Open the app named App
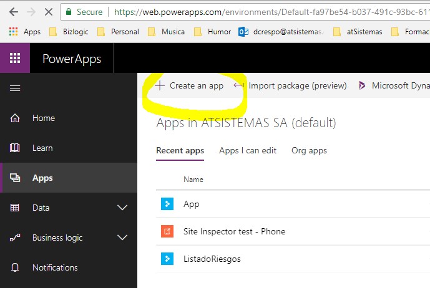This screenshot has height=288, width=430. pyautogui.click(x=191, y=204)
